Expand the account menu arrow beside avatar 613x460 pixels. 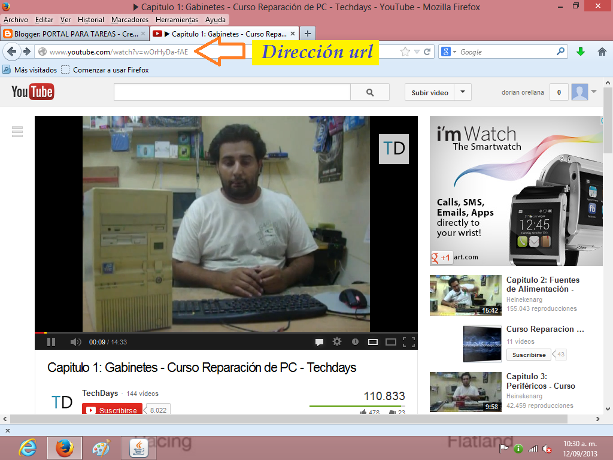(594, 92)
